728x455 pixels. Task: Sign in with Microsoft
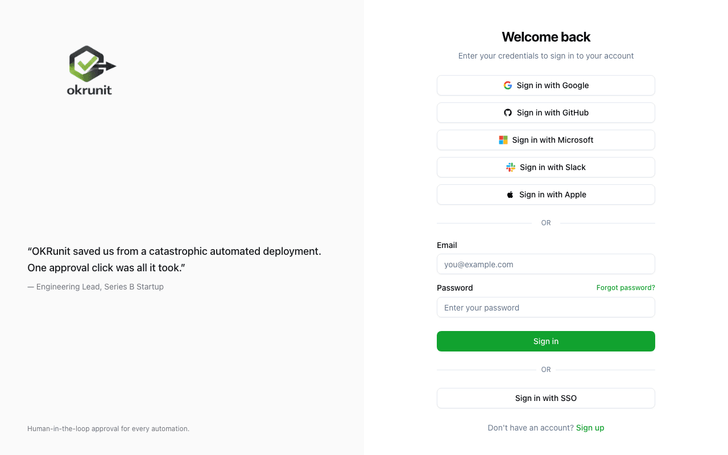click(546, 139)
